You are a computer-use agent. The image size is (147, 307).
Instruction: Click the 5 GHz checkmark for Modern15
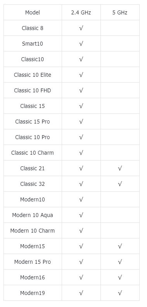click(120, 246)
